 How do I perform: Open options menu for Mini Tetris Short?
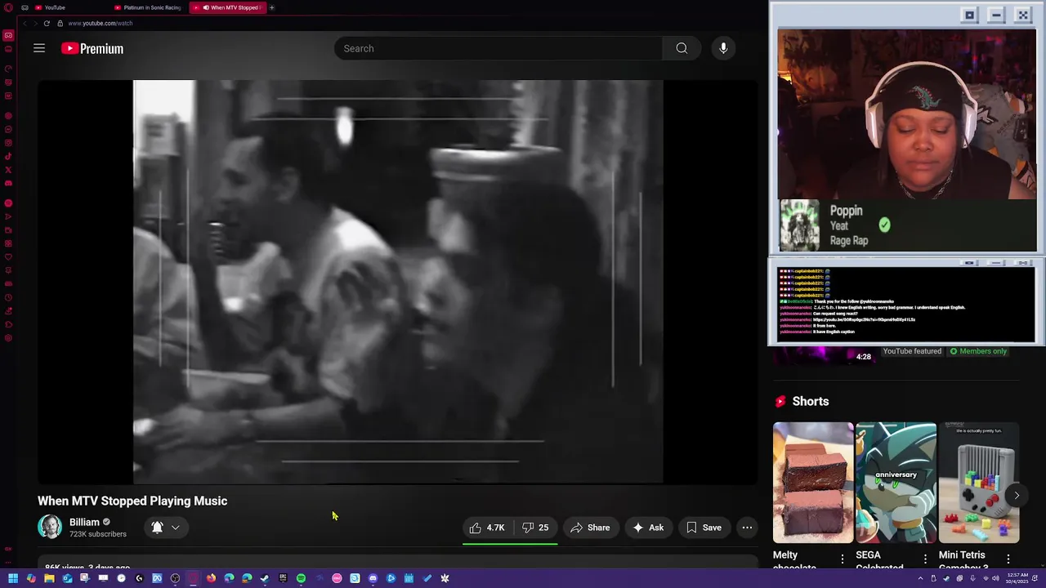[x=1008, y=559]
